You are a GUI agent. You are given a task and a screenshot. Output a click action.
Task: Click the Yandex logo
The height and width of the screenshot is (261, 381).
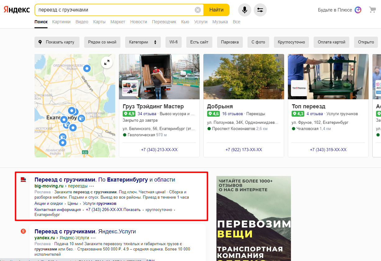point(17,10)
